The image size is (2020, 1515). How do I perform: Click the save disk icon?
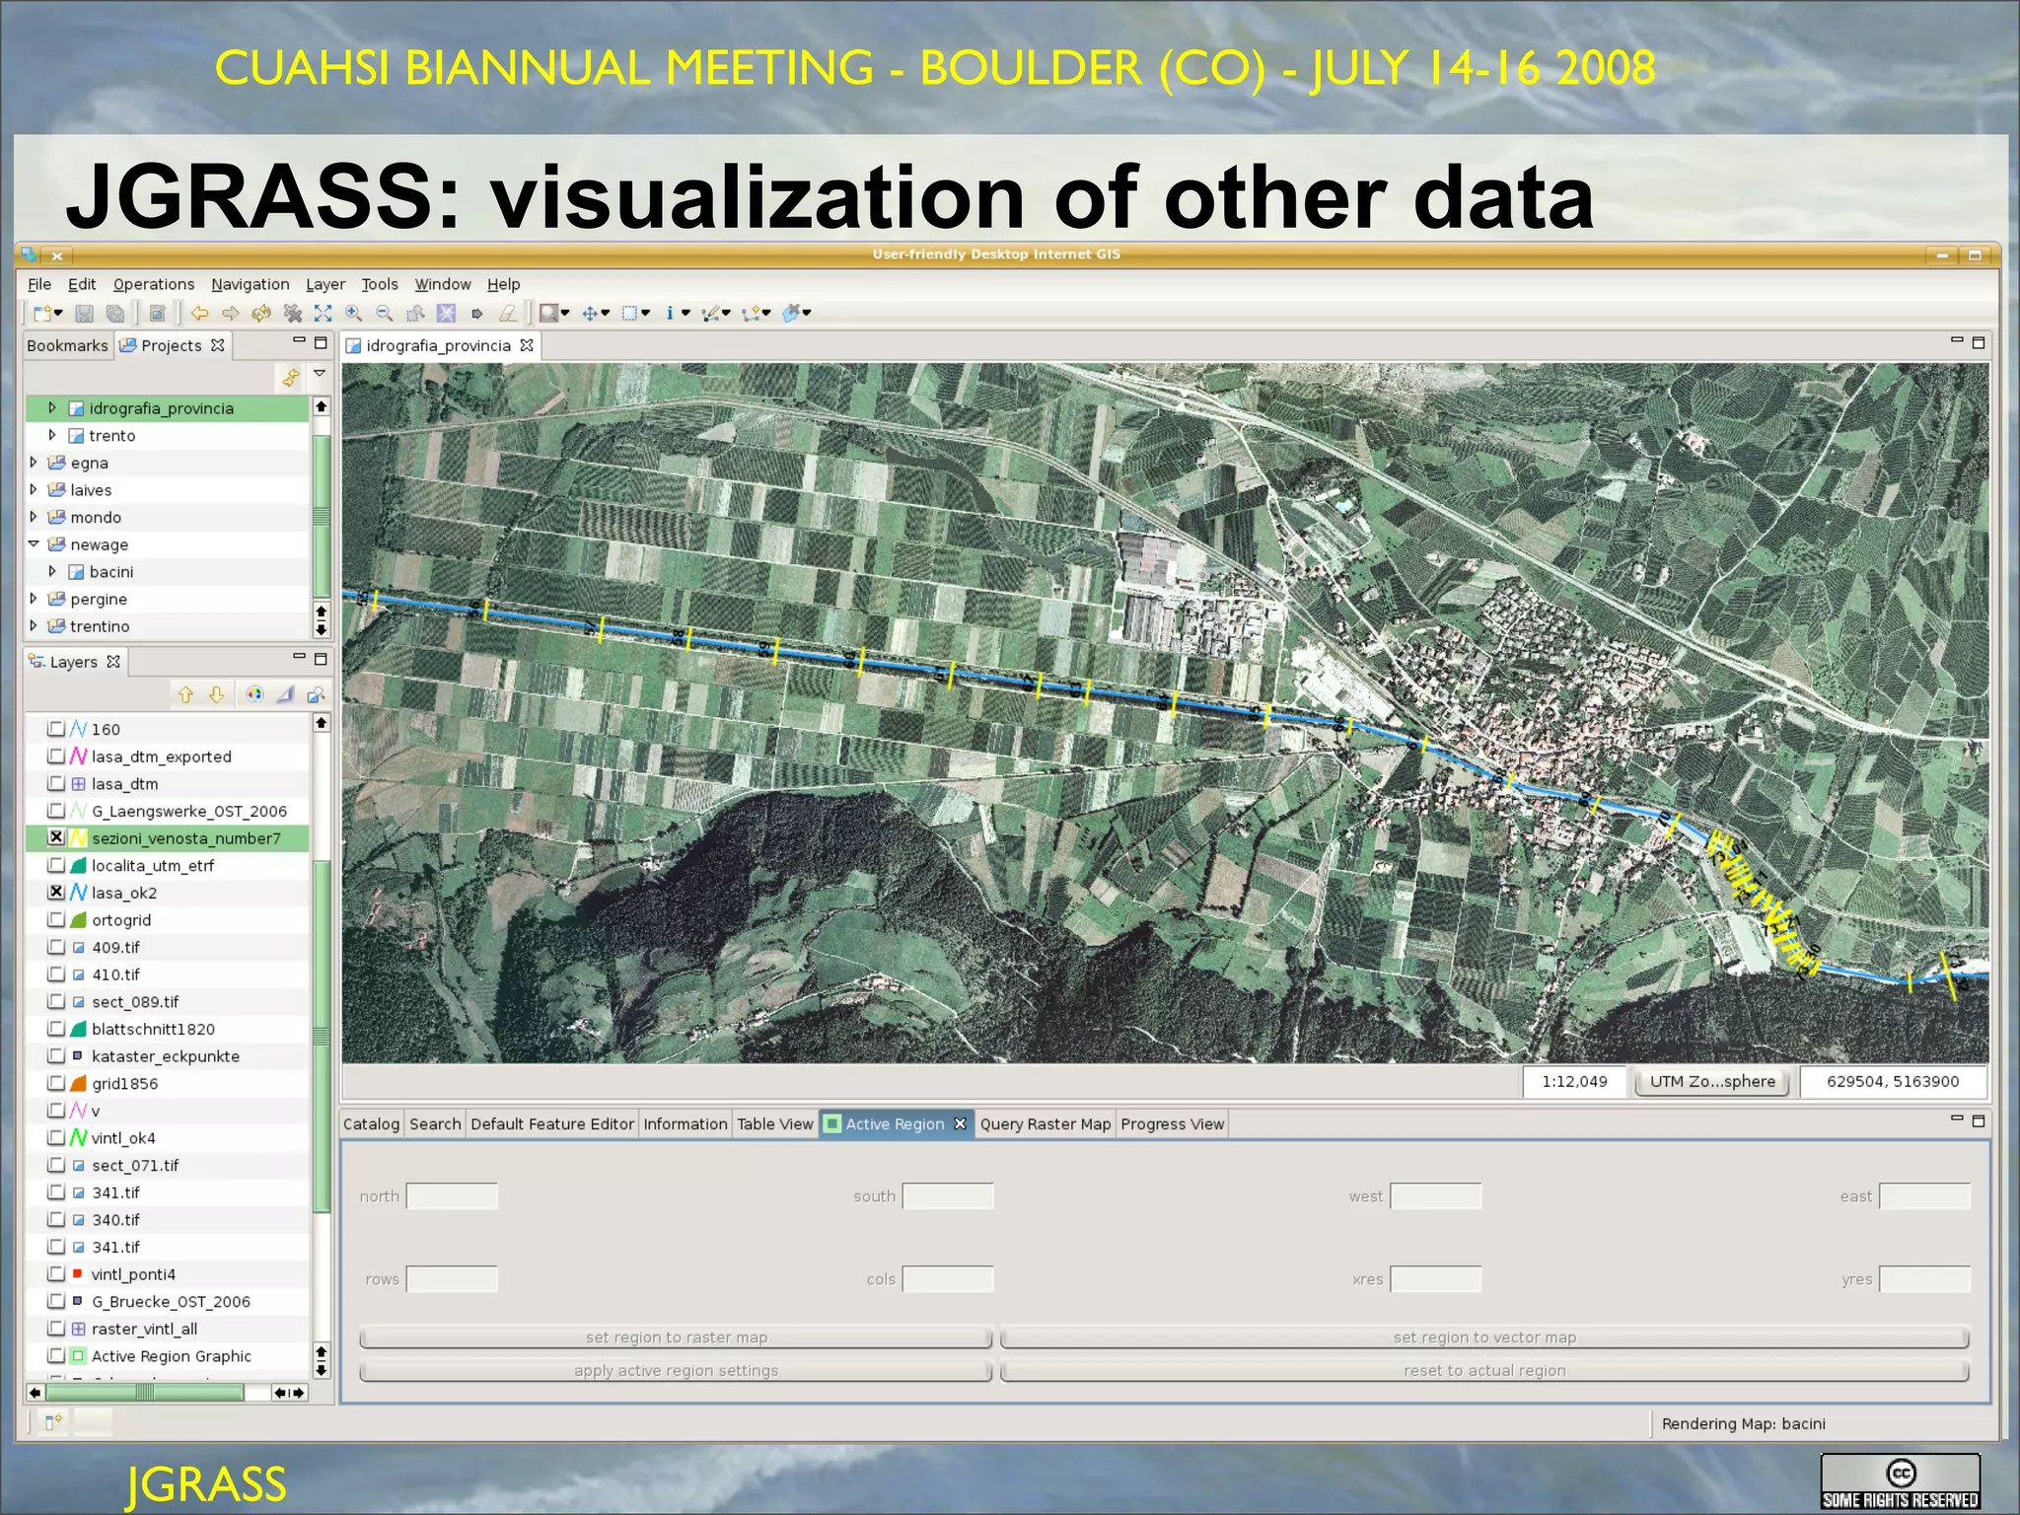coord(85,314)
